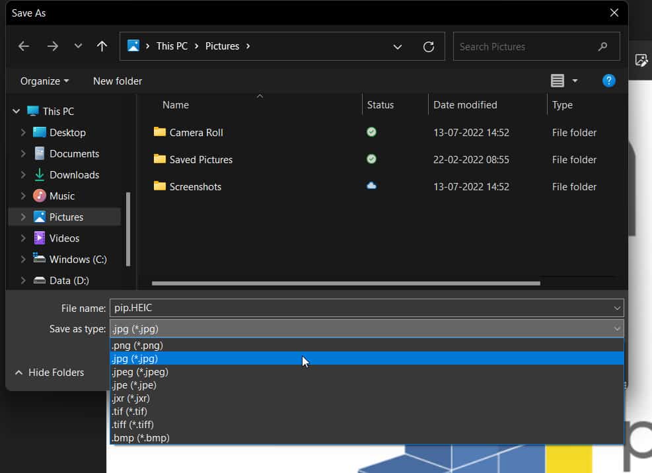Sort by Date modified column header
The image size is (652, 473).
(465, 105)
